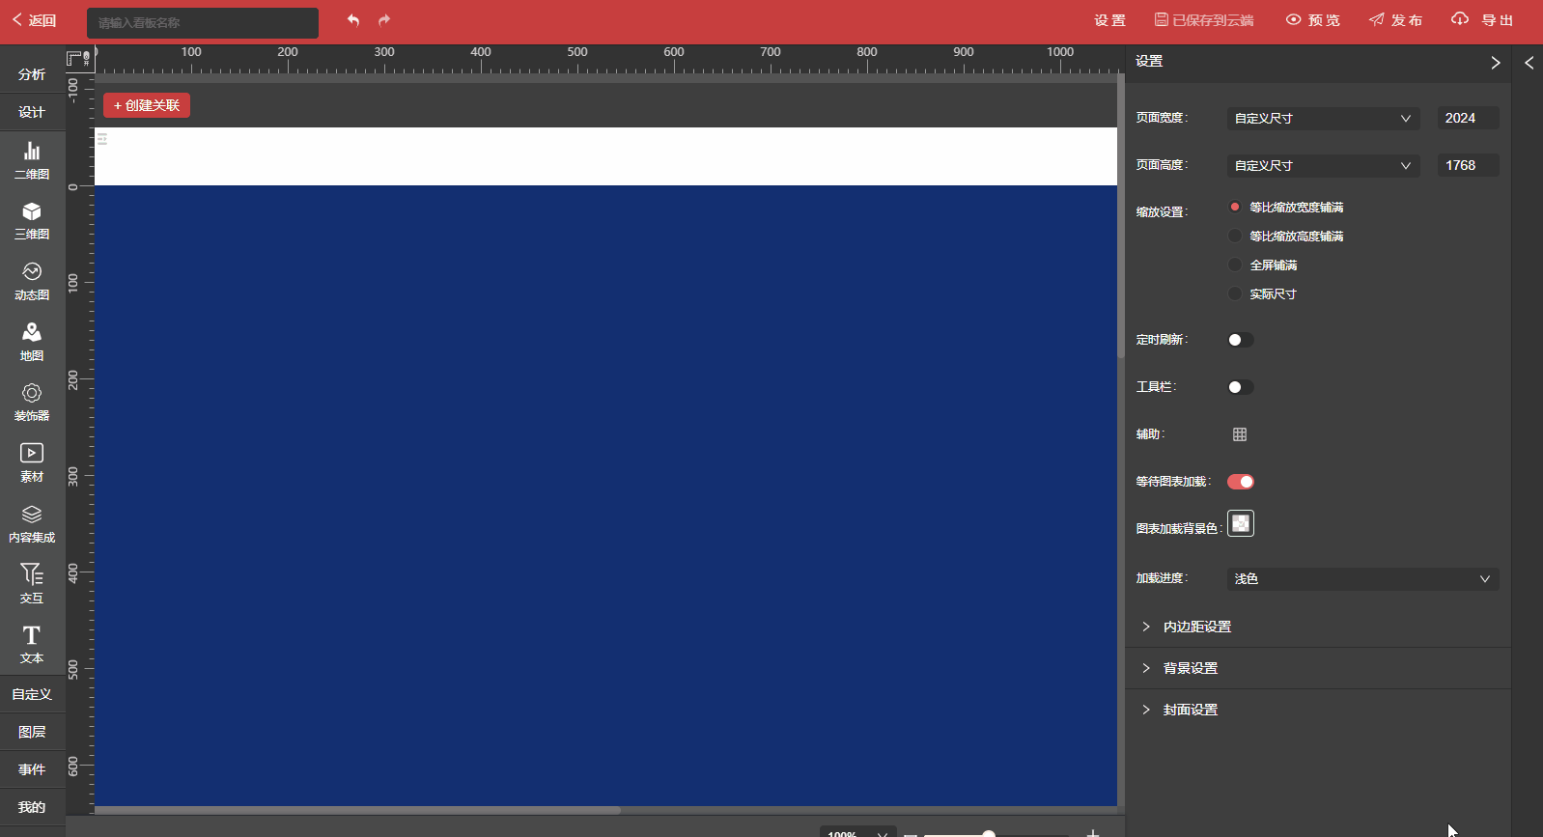Open the 页面宽度 size dropdown
Viewport: 1543px width, 837px height.
pos(1322,118)
